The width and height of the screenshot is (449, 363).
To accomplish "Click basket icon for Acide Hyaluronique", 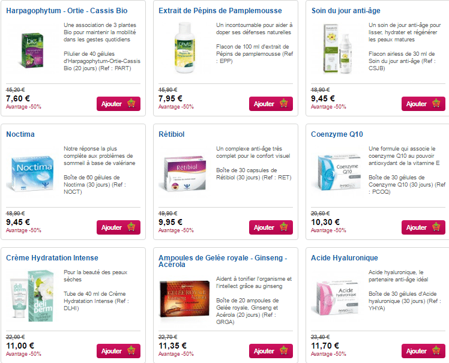I will click(x=436, y=351).
